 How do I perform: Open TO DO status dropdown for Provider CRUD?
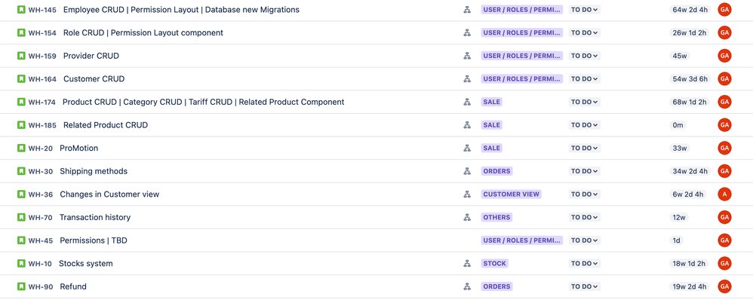click(x=585, y=56)
